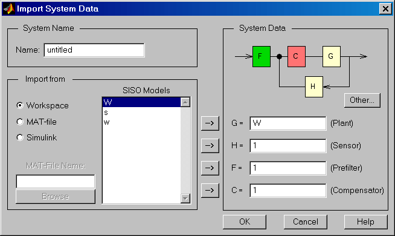Assign selected model to G with arrow
The height and width of the screenshot is (236, 395).
point(210,123)
